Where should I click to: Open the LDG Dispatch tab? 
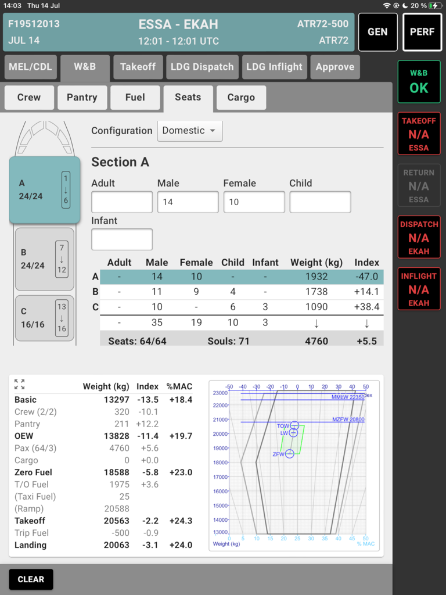(x=202, y=67)
